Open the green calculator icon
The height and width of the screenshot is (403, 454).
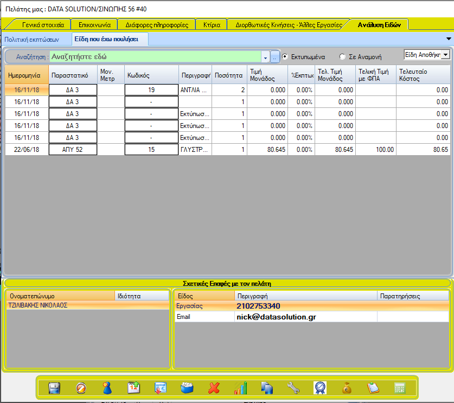click(400, 388)
